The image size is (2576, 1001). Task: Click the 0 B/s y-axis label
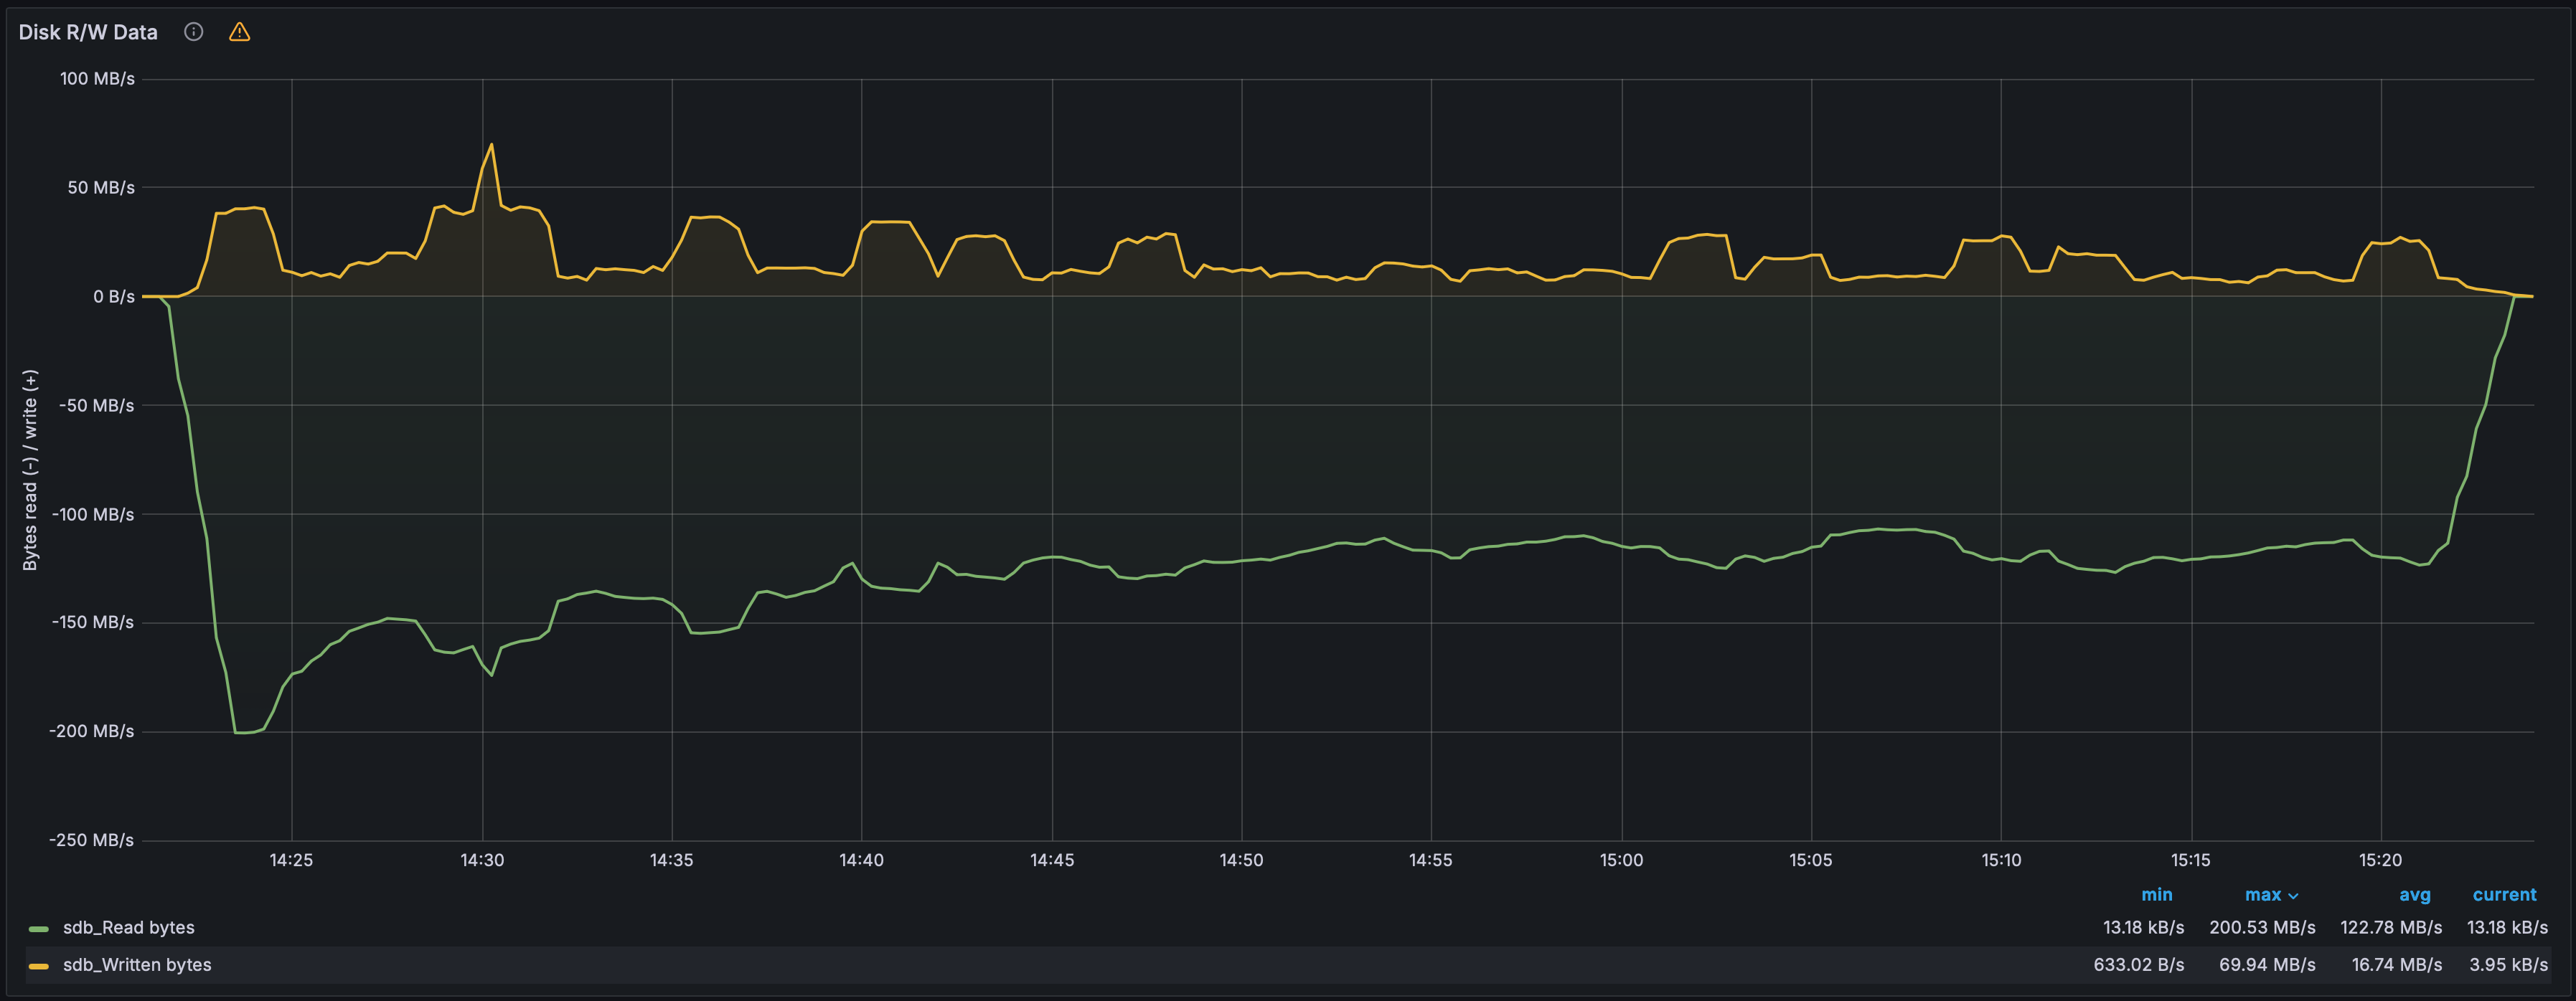pos(114,297)
